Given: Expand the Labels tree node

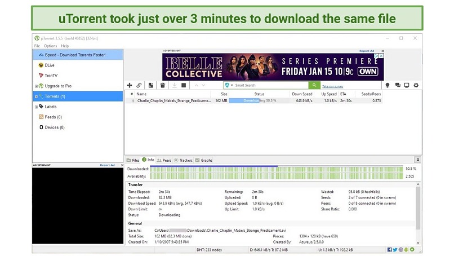Looking at the screenshot, I should click(x=36, y=107).
